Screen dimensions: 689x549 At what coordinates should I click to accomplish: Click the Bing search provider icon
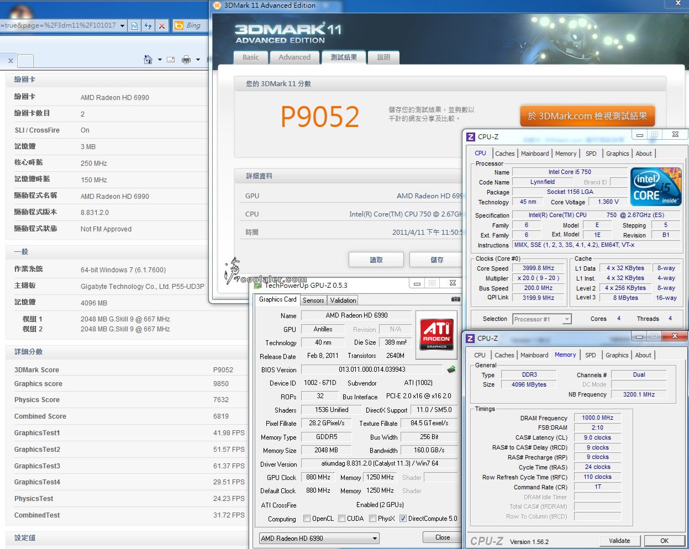[179, 25]
